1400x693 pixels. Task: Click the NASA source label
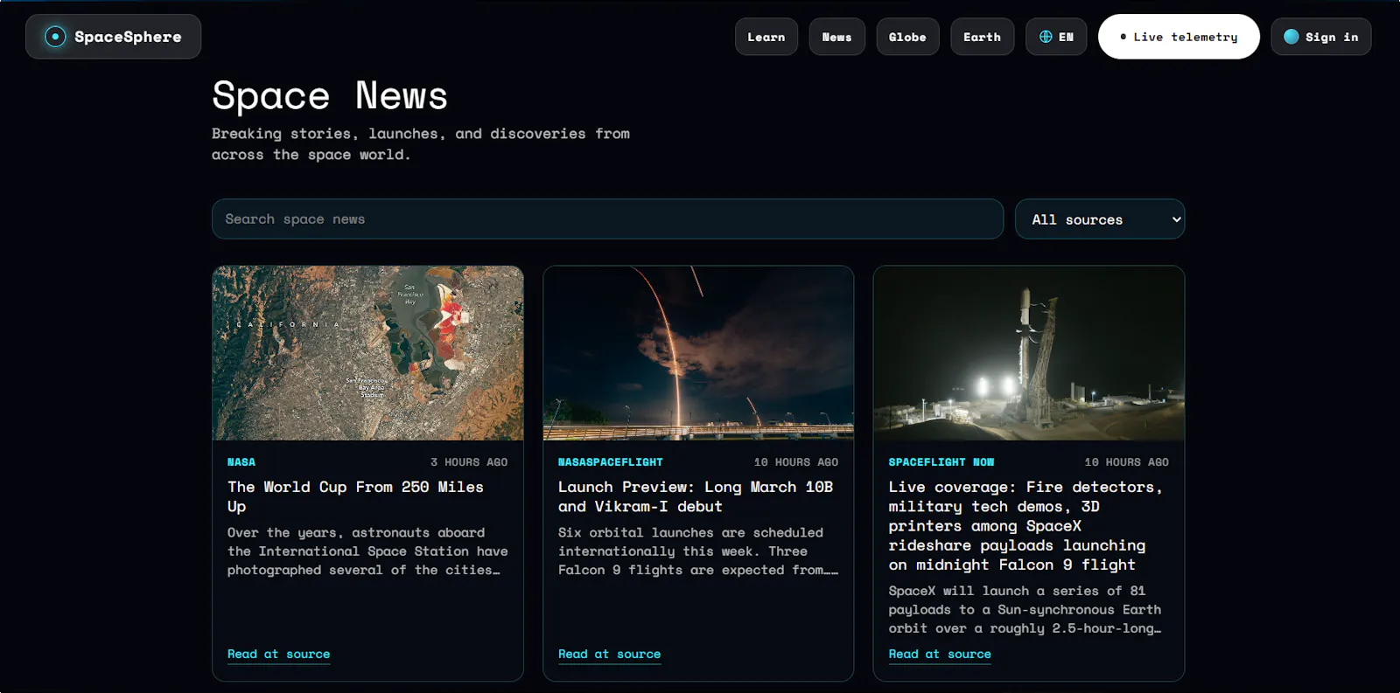point(241,462)
